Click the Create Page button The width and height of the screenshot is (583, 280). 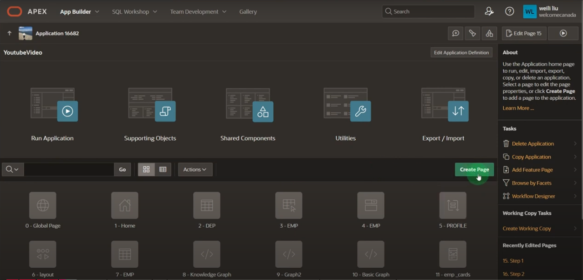(x=474, y=169)
